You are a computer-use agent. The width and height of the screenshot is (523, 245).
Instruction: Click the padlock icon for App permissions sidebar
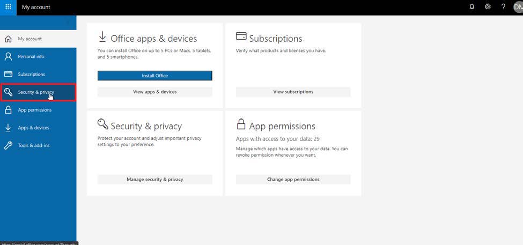point(9,110)
